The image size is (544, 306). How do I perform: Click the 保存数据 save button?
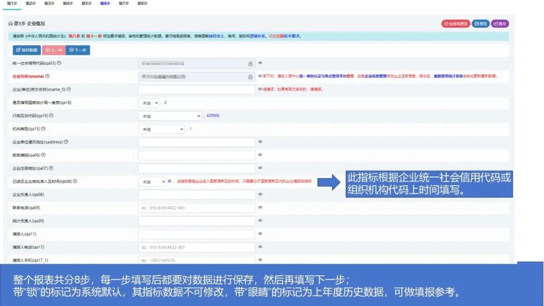point(26,50)
